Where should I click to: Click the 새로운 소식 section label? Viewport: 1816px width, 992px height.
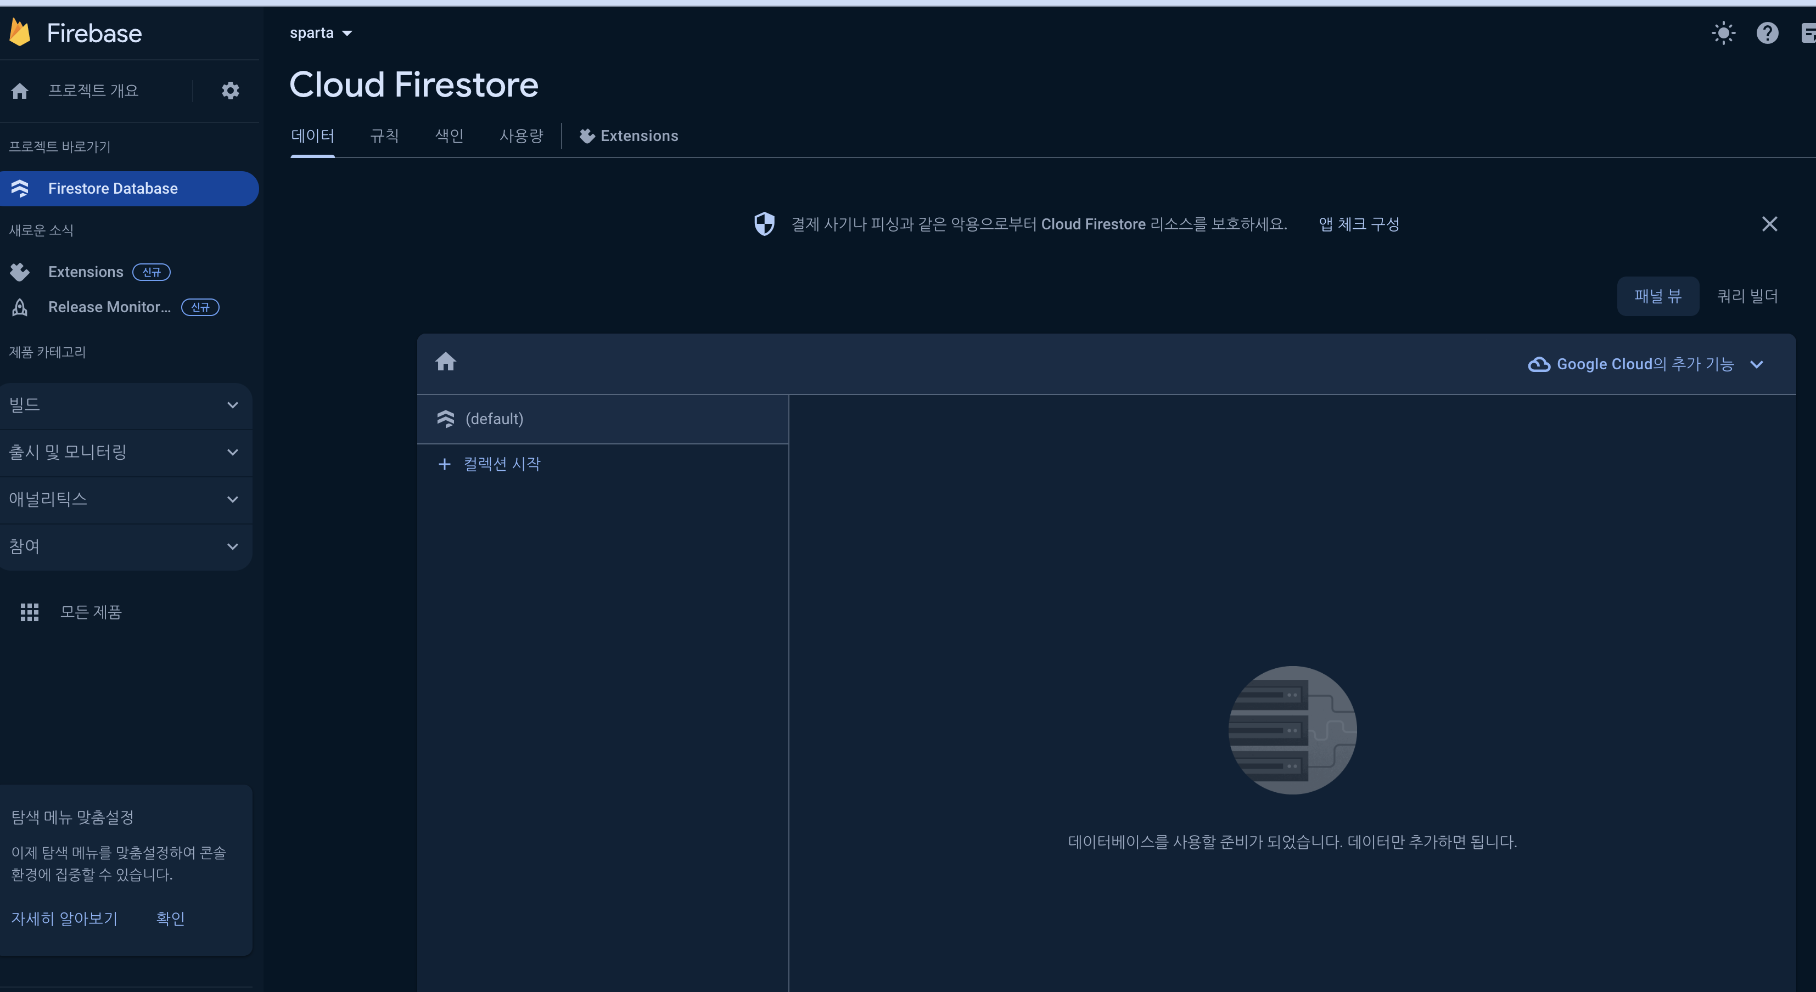[41, 230]
